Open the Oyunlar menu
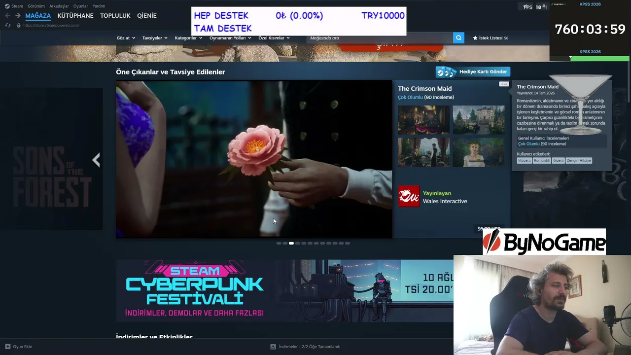Viewport: 631px width, 355px height. click(81, 6)
